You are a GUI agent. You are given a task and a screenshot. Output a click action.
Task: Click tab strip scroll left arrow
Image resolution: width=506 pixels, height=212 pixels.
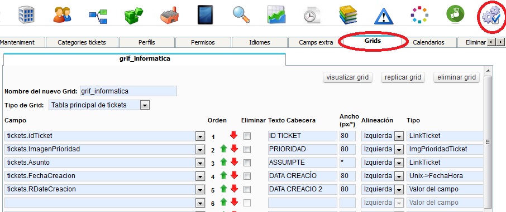(491, 42)
